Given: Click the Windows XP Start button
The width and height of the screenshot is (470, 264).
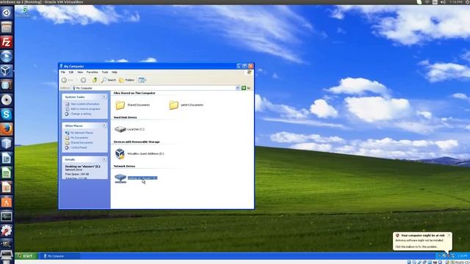Looking at the screenshot, I should [x=26, y=256].
